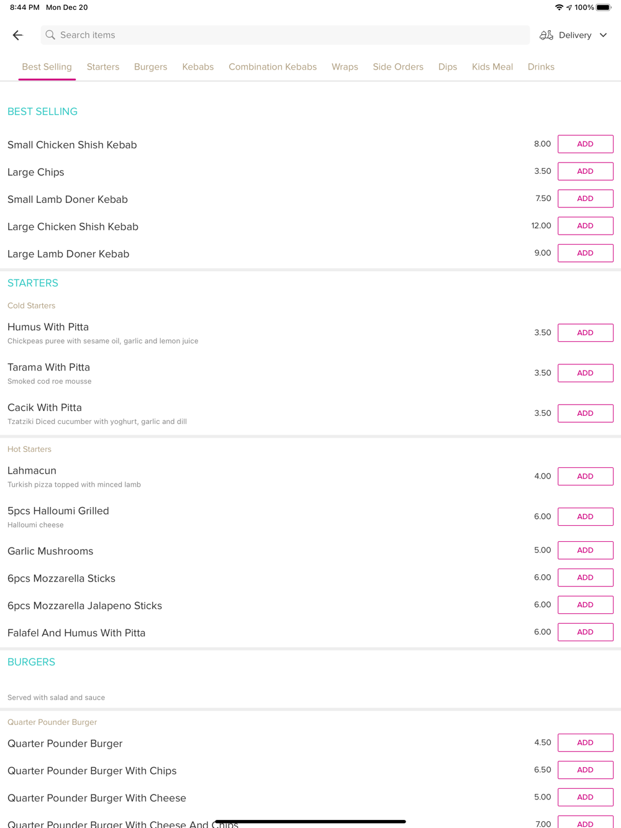Jump to the Kids Meal tab
621x828 pixels.
(492, 67)
